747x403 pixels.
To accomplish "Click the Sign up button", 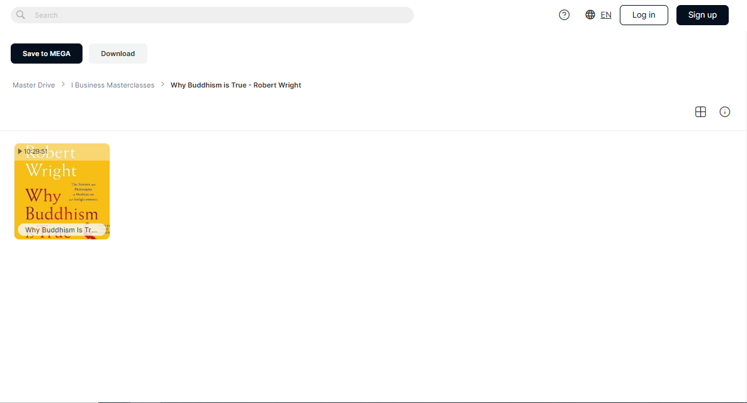I will 702,15.
